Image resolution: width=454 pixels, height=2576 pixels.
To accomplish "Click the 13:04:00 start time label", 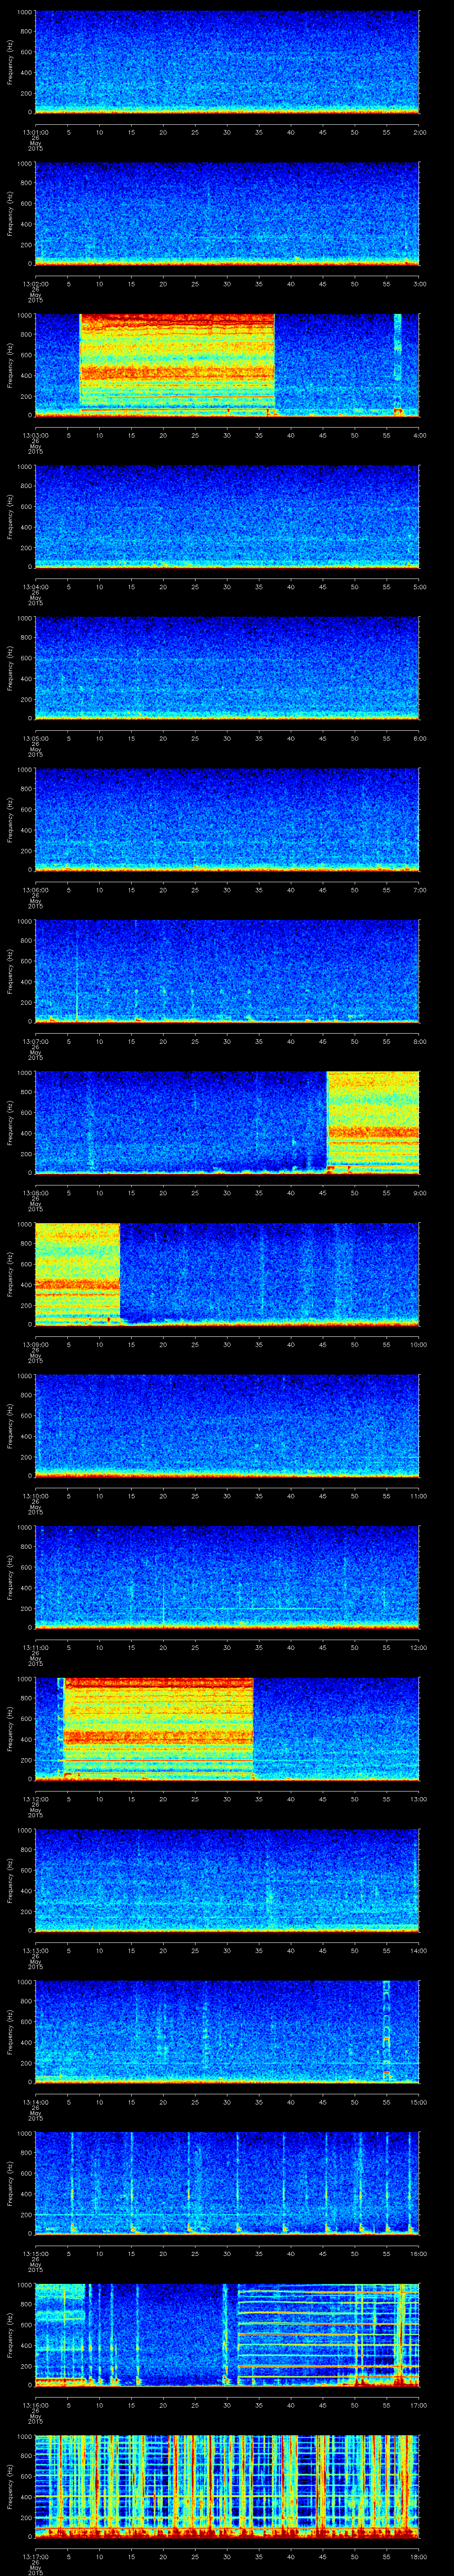I will 35,586.
